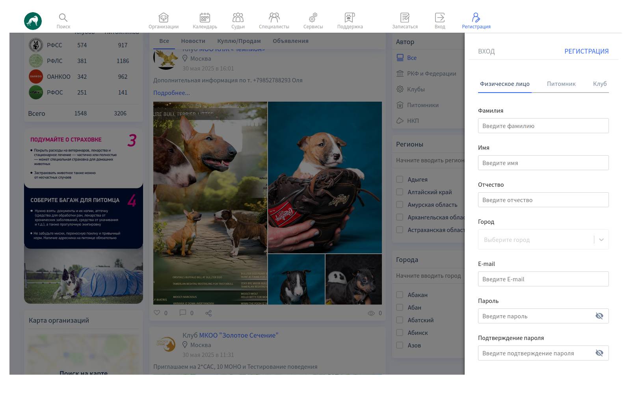
Task: Check the Архангельская область checkbox
Action: point(400,217)
